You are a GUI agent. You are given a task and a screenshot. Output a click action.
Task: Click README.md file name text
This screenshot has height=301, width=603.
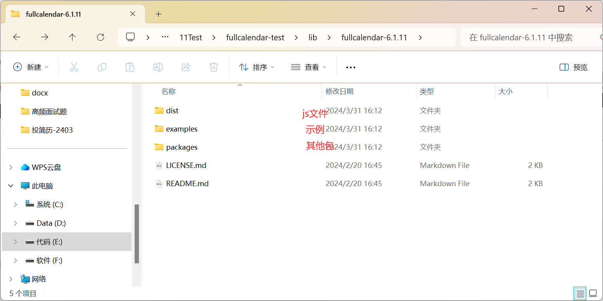187,183
